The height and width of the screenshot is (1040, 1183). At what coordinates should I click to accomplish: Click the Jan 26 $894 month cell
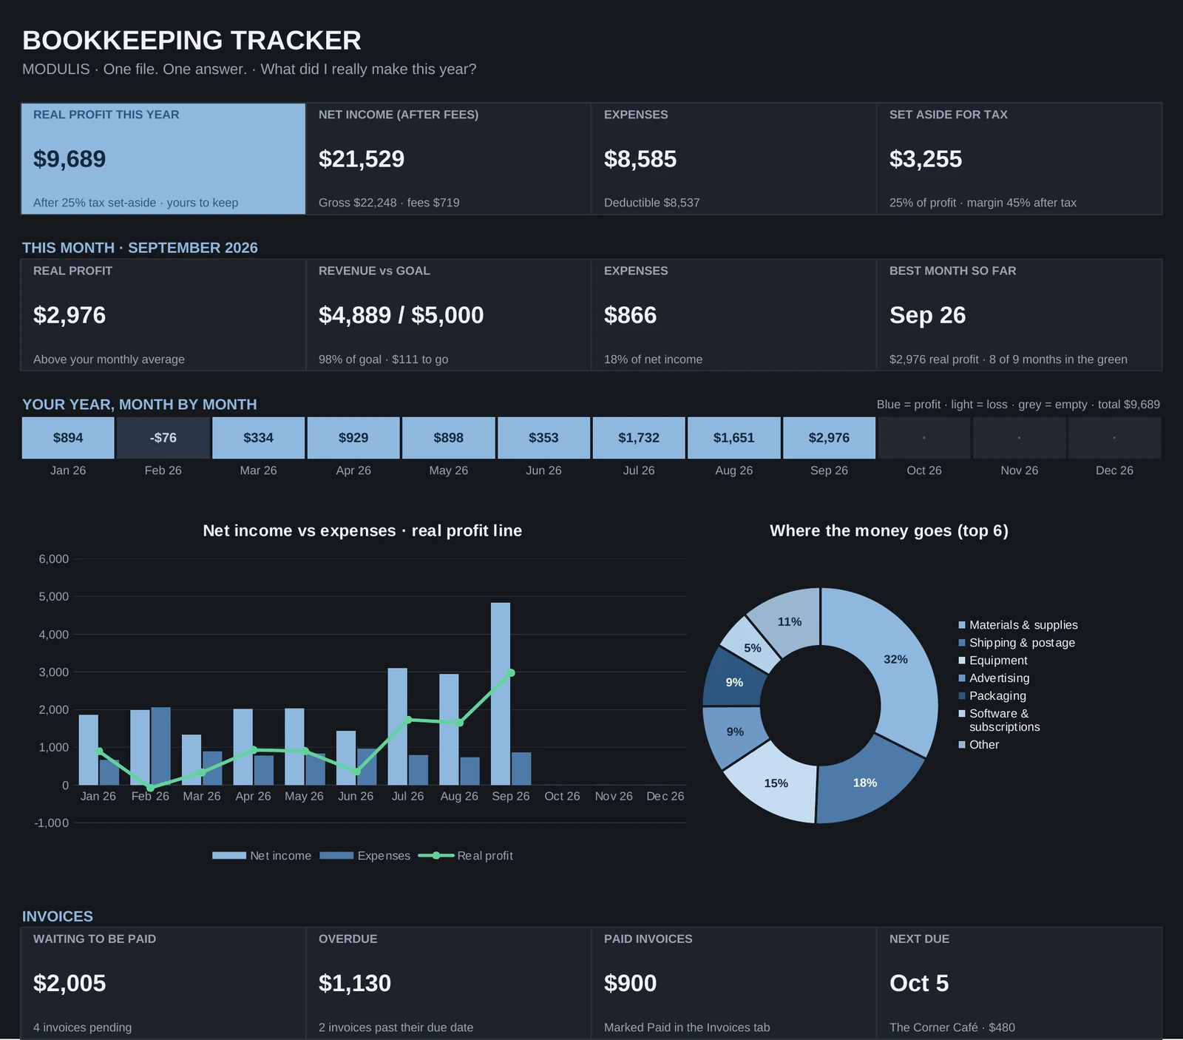[68, 438]
